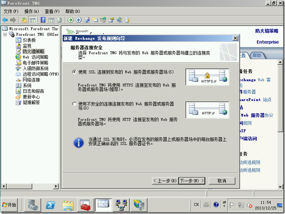Switch to the 帮助 tab in task pane
The width and height of the screenshot is (285, 214).
(x=257, y=55)
